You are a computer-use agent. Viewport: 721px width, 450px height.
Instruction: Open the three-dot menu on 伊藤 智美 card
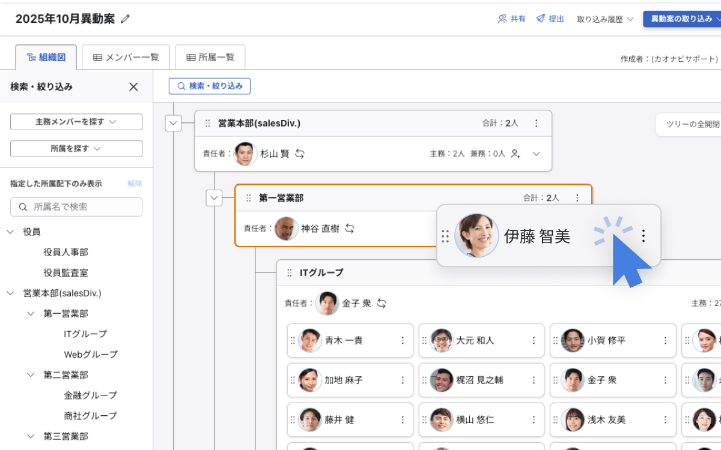click(643, 236)
